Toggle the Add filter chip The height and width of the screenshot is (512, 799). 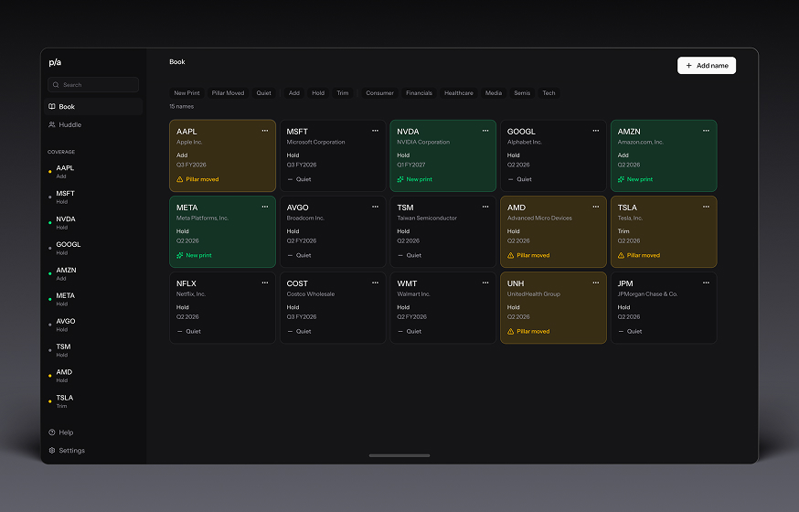click(294, 93)
